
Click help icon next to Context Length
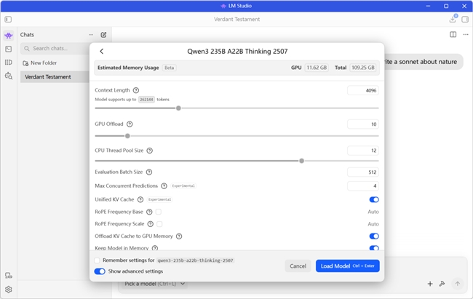point(136,90)
